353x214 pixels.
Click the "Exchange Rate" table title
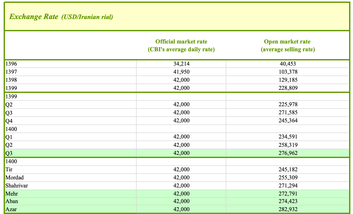pos(34,17)
